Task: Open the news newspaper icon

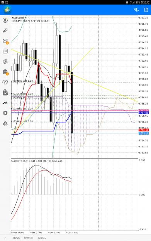Action: point(5,51)
